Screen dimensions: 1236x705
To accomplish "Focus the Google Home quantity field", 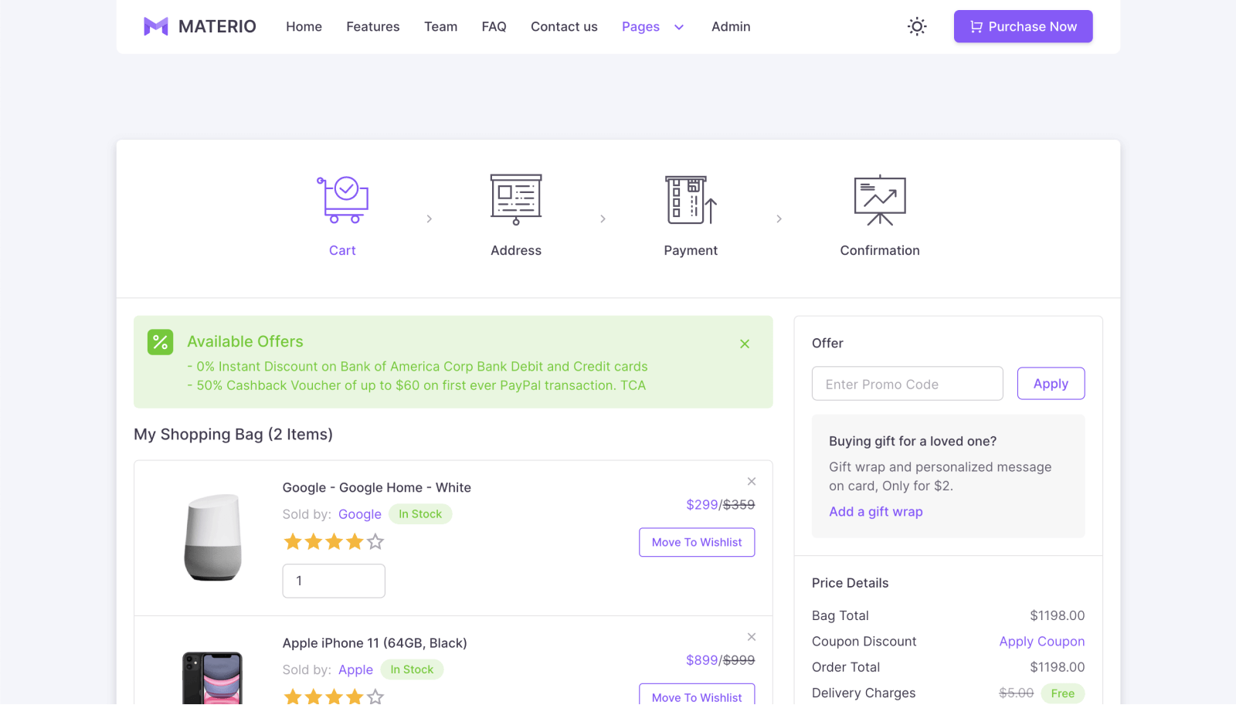I will [x=334, y=581].
